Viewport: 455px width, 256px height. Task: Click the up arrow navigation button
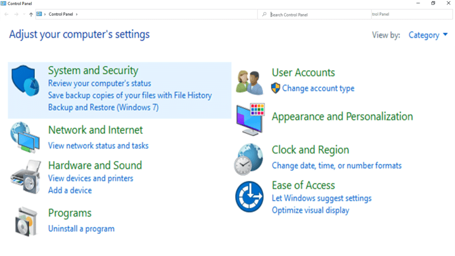31,14
